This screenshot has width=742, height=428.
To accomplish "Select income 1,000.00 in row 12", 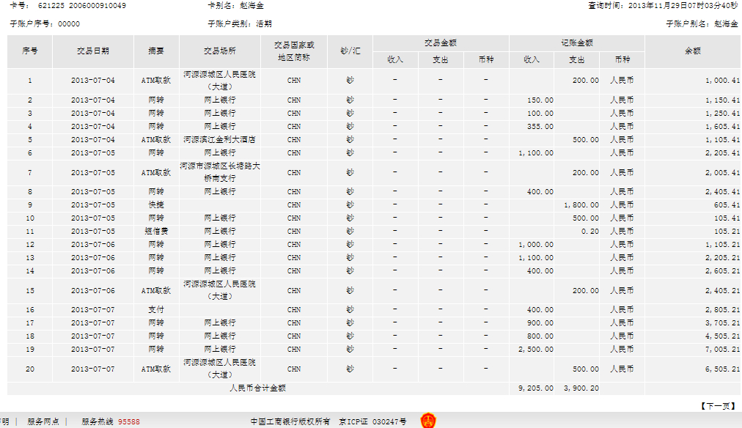I will 536,245.
